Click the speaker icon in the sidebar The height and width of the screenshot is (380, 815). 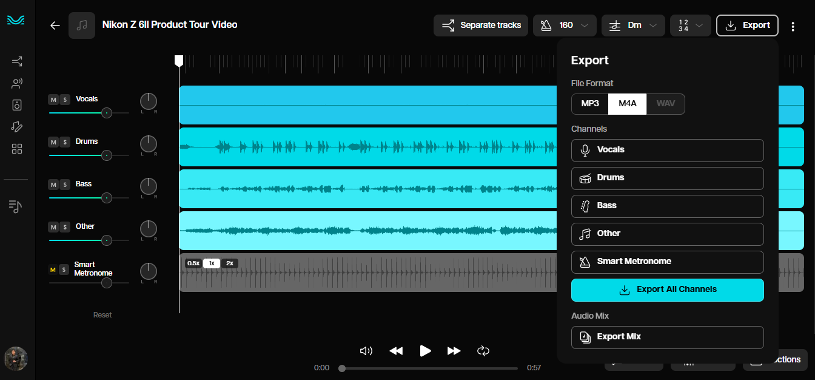[x=16, y=105]
